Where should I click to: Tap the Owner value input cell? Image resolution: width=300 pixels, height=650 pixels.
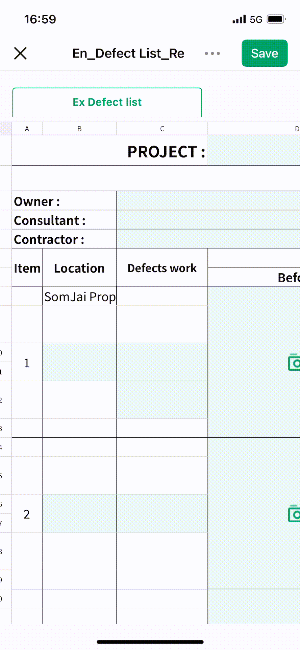coord(208,201)
